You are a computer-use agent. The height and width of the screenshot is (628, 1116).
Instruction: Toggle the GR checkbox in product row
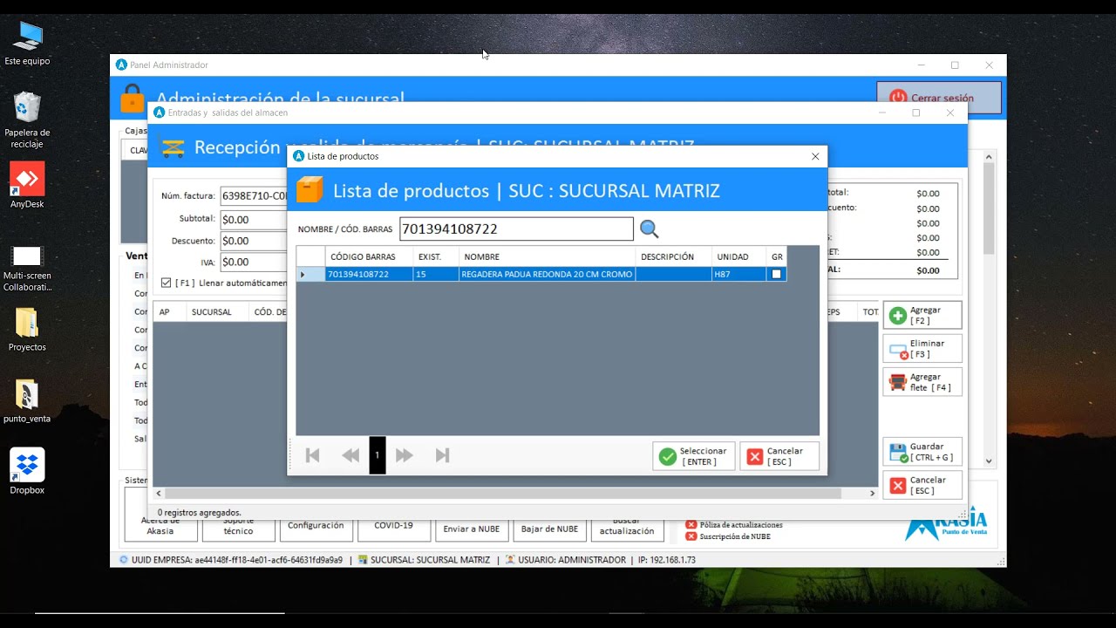point(776,274)
